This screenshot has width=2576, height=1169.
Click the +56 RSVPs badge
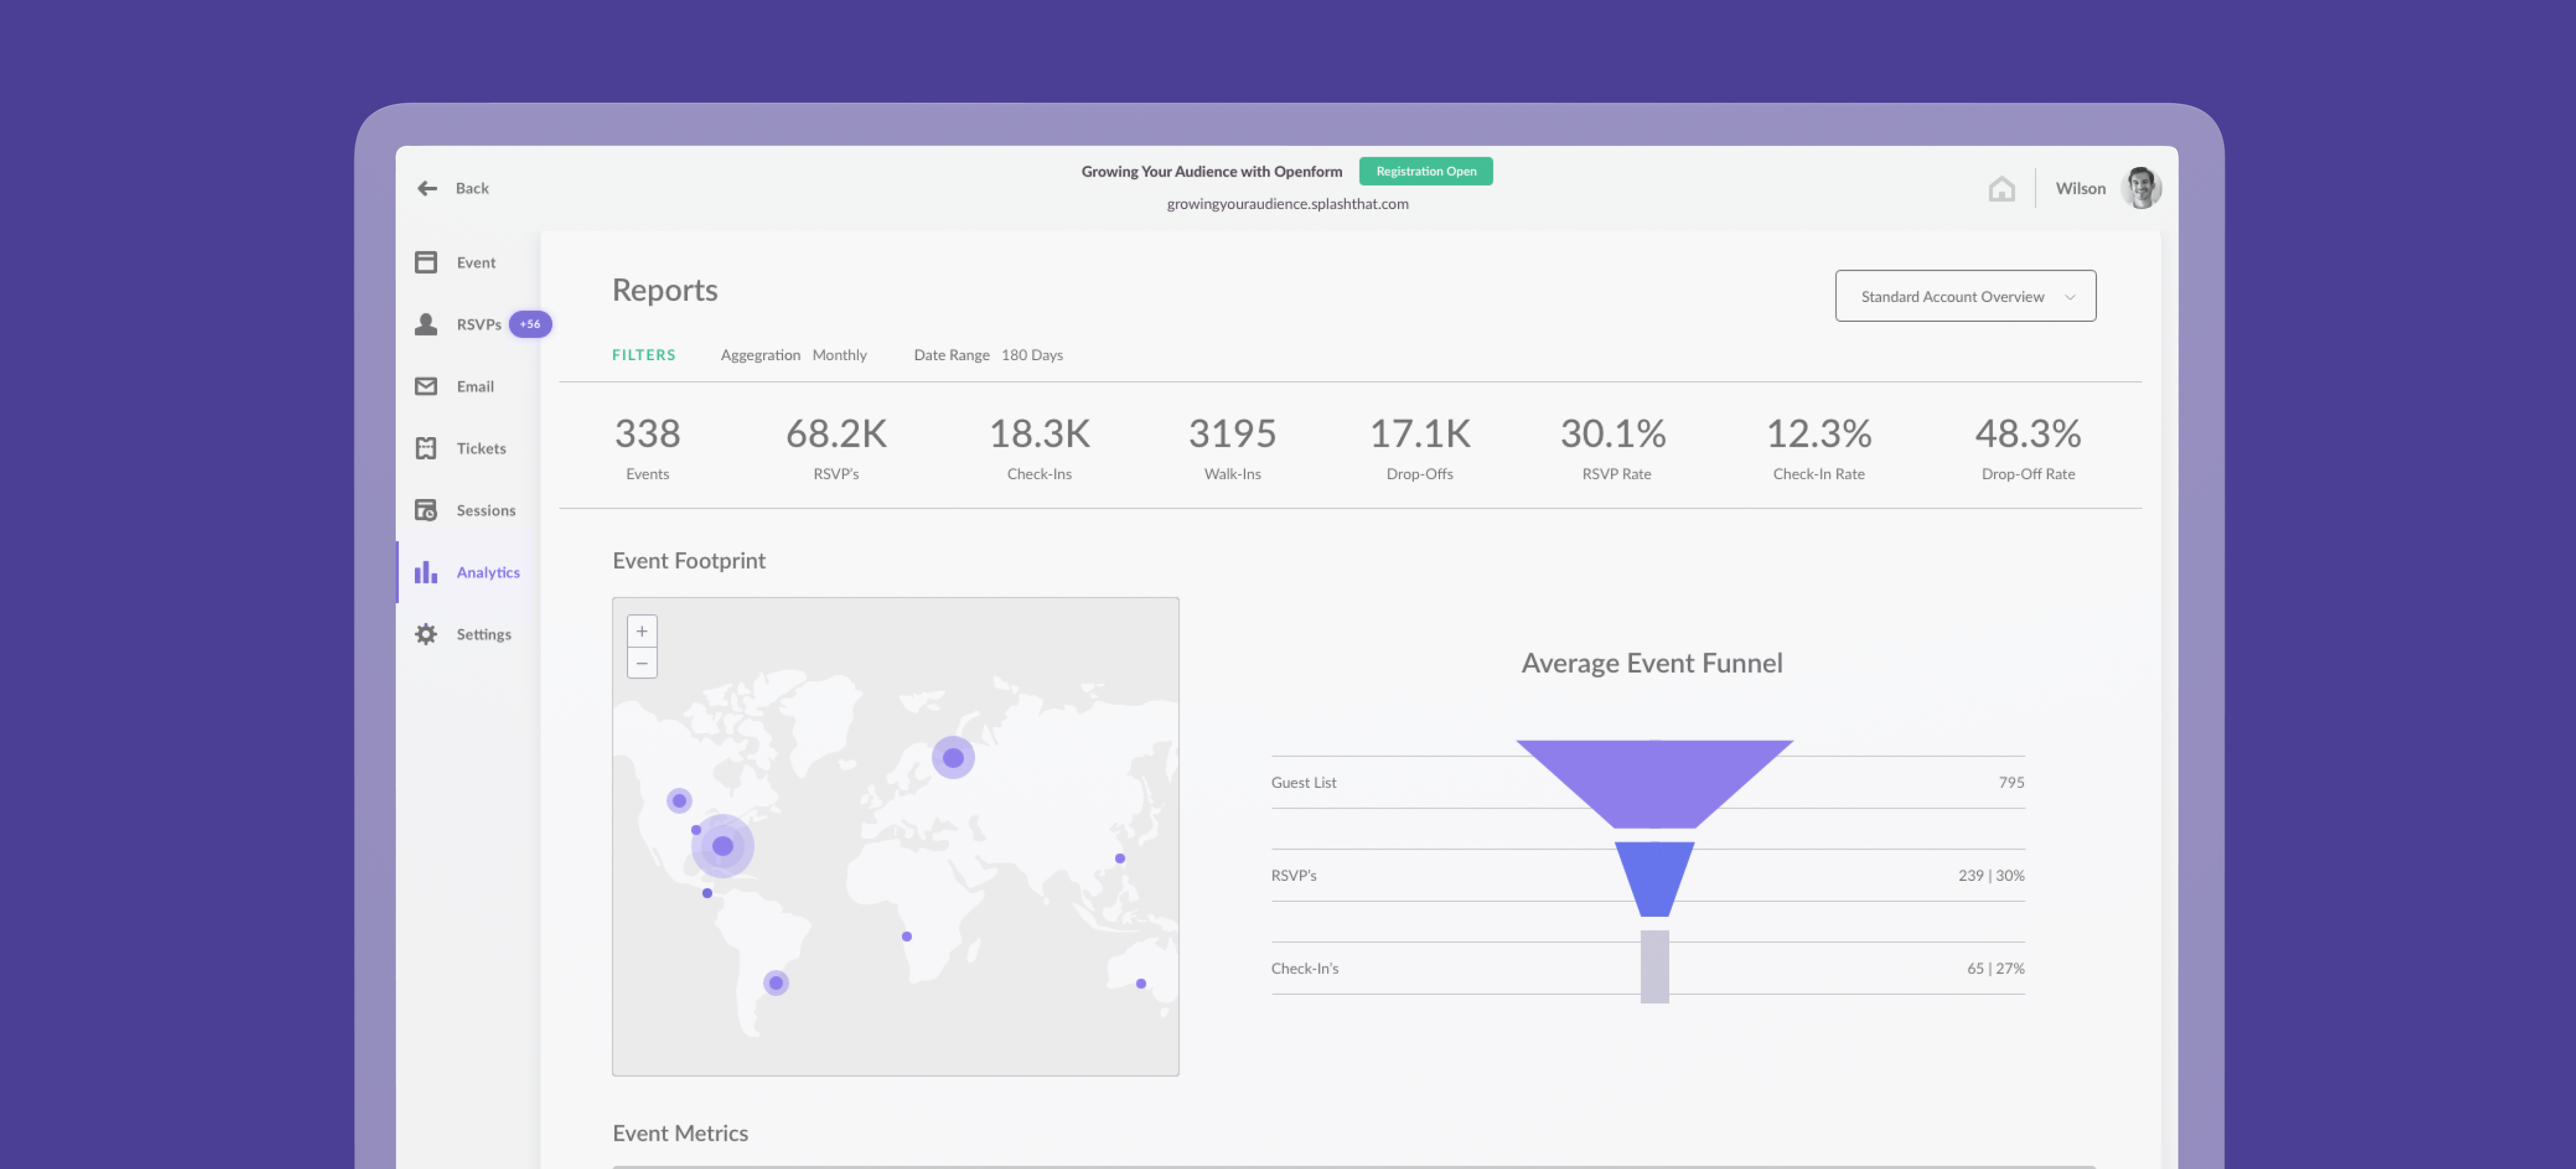(530, 324)
